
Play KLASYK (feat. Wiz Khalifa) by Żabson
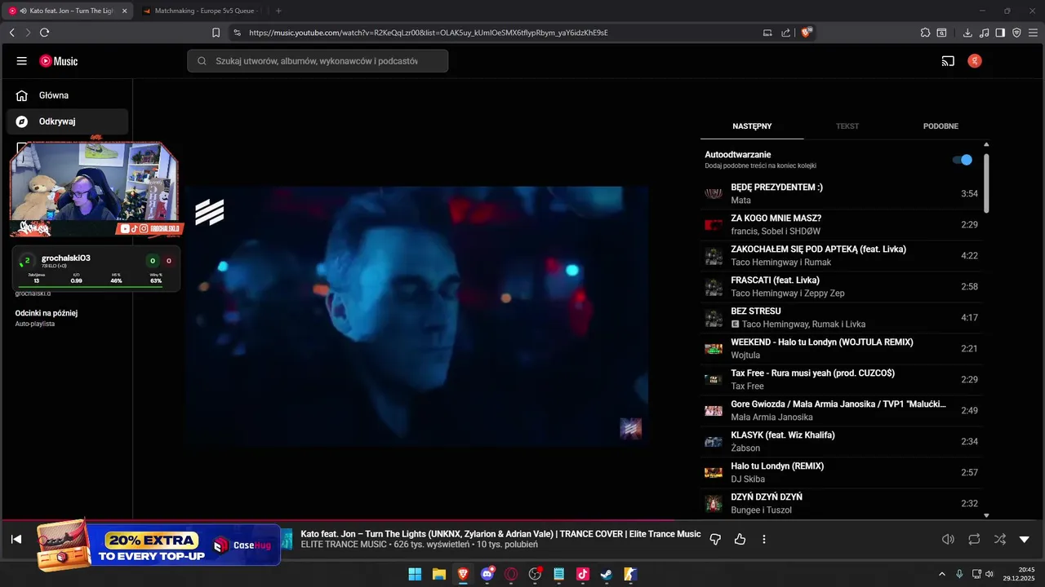coord(841,441)
